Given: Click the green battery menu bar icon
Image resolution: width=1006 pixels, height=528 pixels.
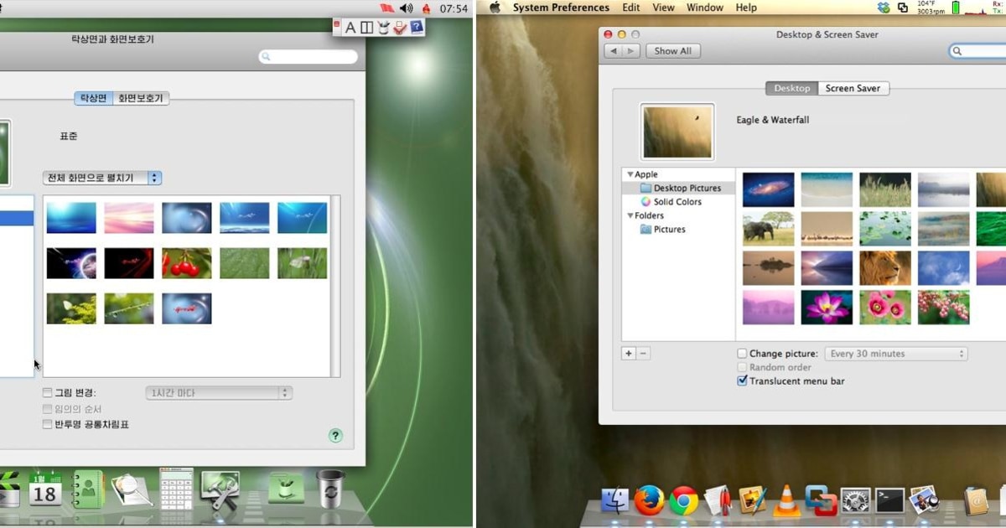Looking at the screenshot, I should click(x=955, y=8).
